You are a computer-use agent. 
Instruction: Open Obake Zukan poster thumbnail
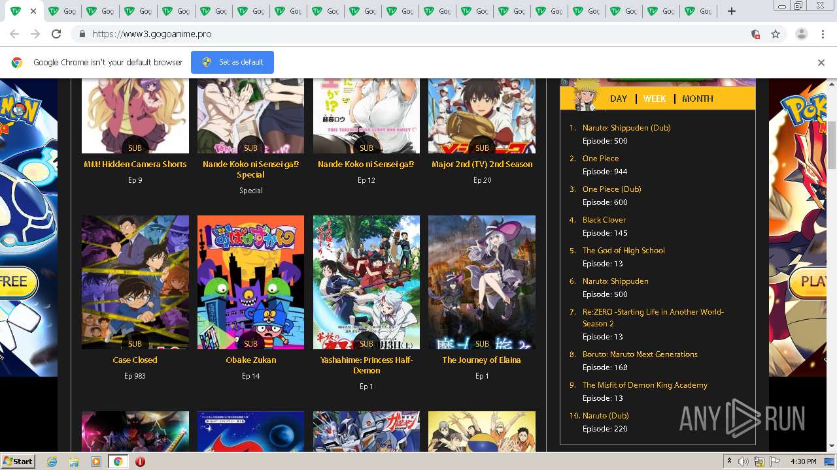tap(250, 282)
